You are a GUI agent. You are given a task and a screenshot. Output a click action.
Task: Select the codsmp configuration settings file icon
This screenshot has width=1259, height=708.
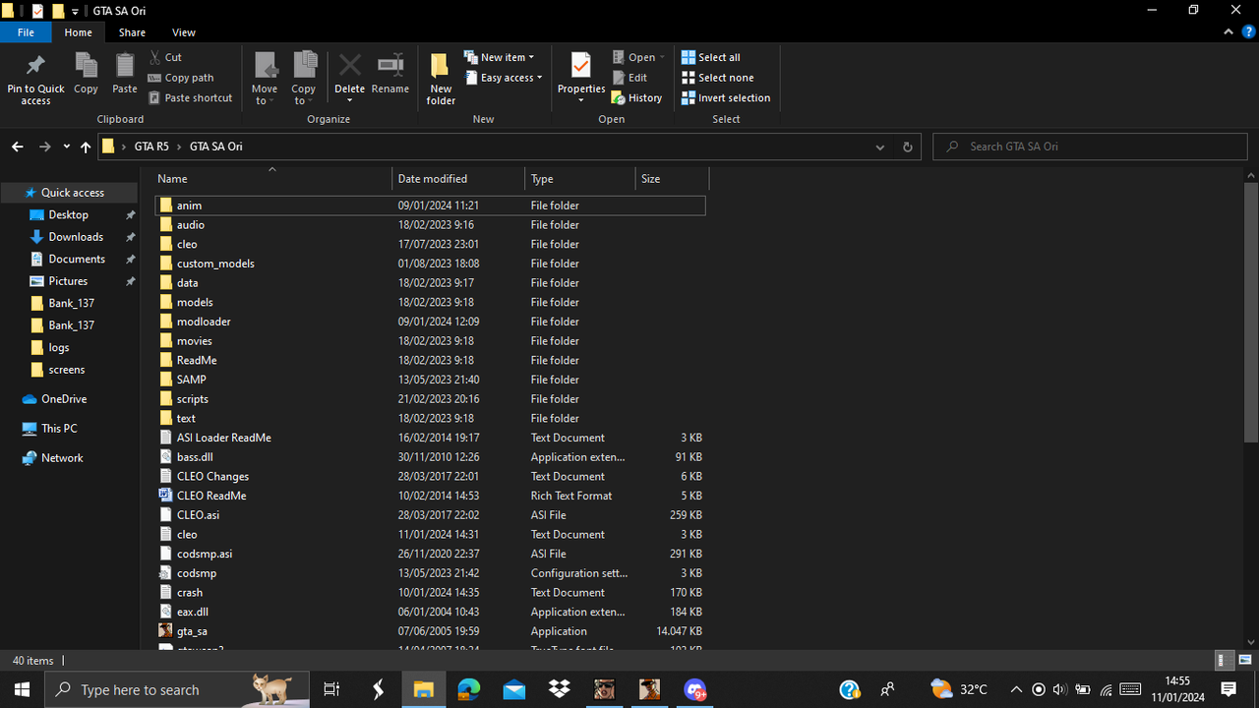[x=166, y=573]
